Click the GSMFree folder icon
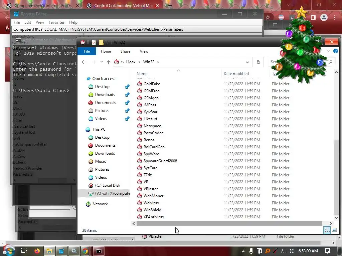This screenshot has height=256, width=342. point(140,91)
